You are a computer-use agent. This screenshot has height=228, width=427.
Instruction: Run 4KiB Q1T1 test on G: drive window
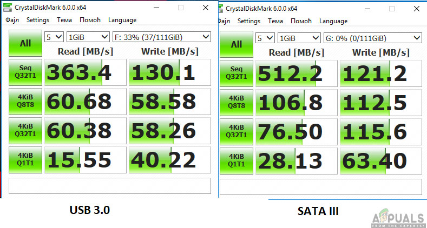click(x=237, y=161)
